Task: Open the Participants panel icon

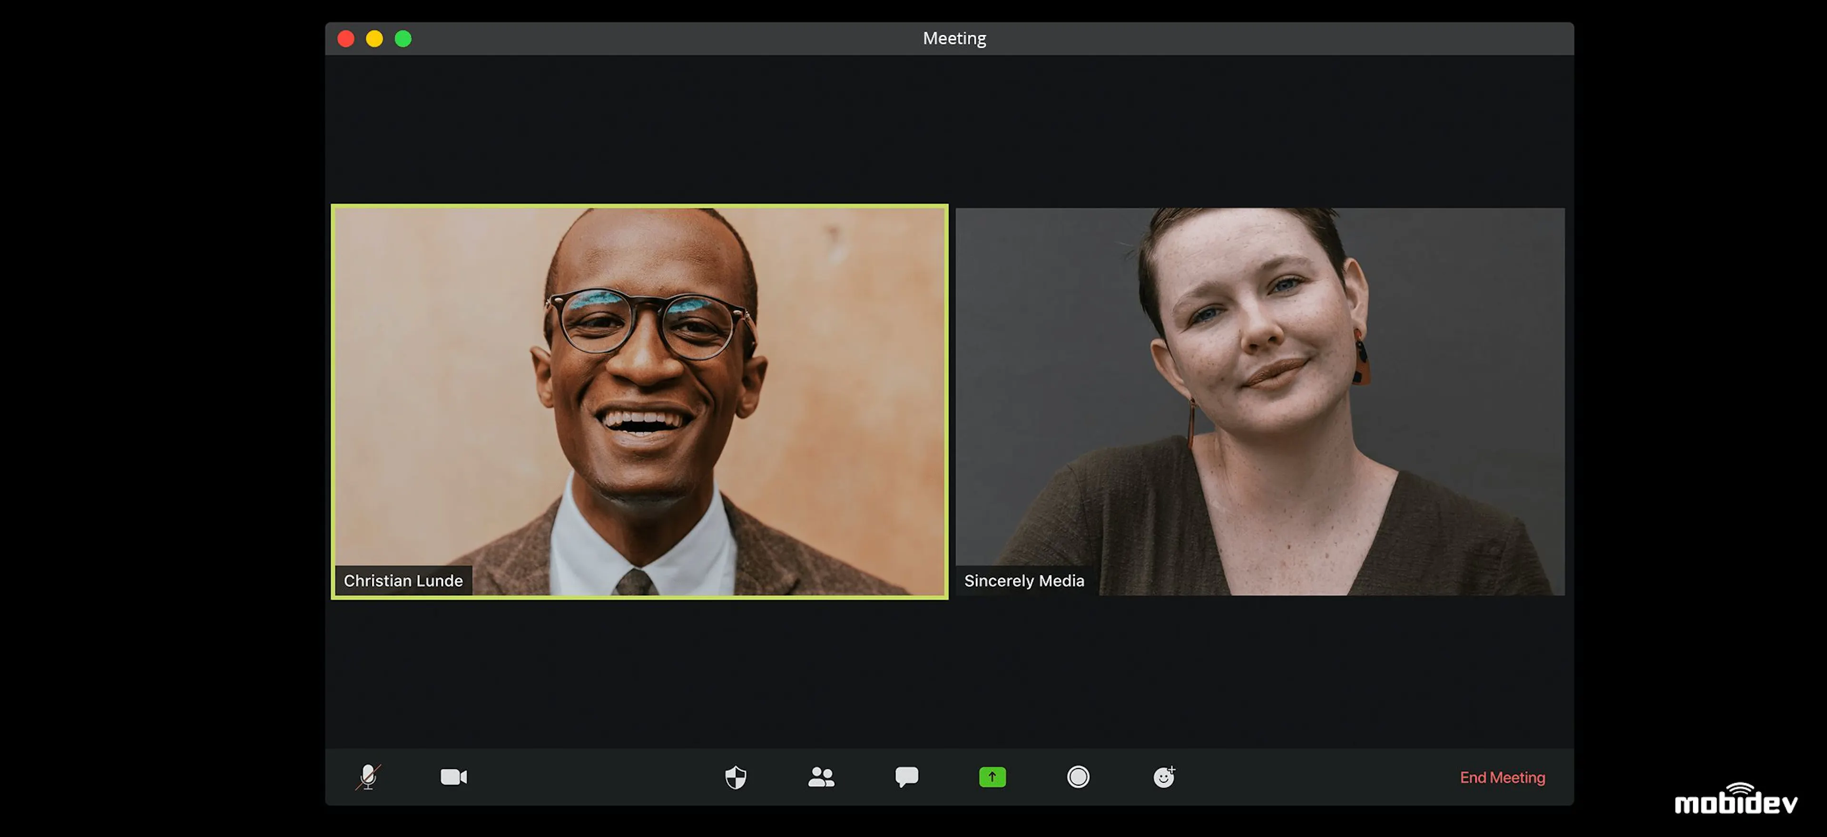Action: [821, 777]
